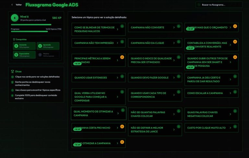Screen dimensions: 249x158
Task: Expand the Quando Usar Extensoes chevron
Action: [117, 78]
